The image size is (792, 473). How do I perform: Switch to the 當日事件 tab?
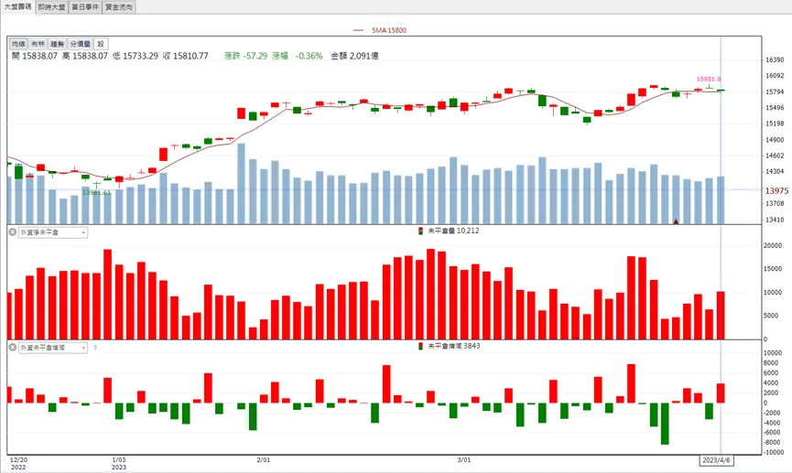click(85, 7)
